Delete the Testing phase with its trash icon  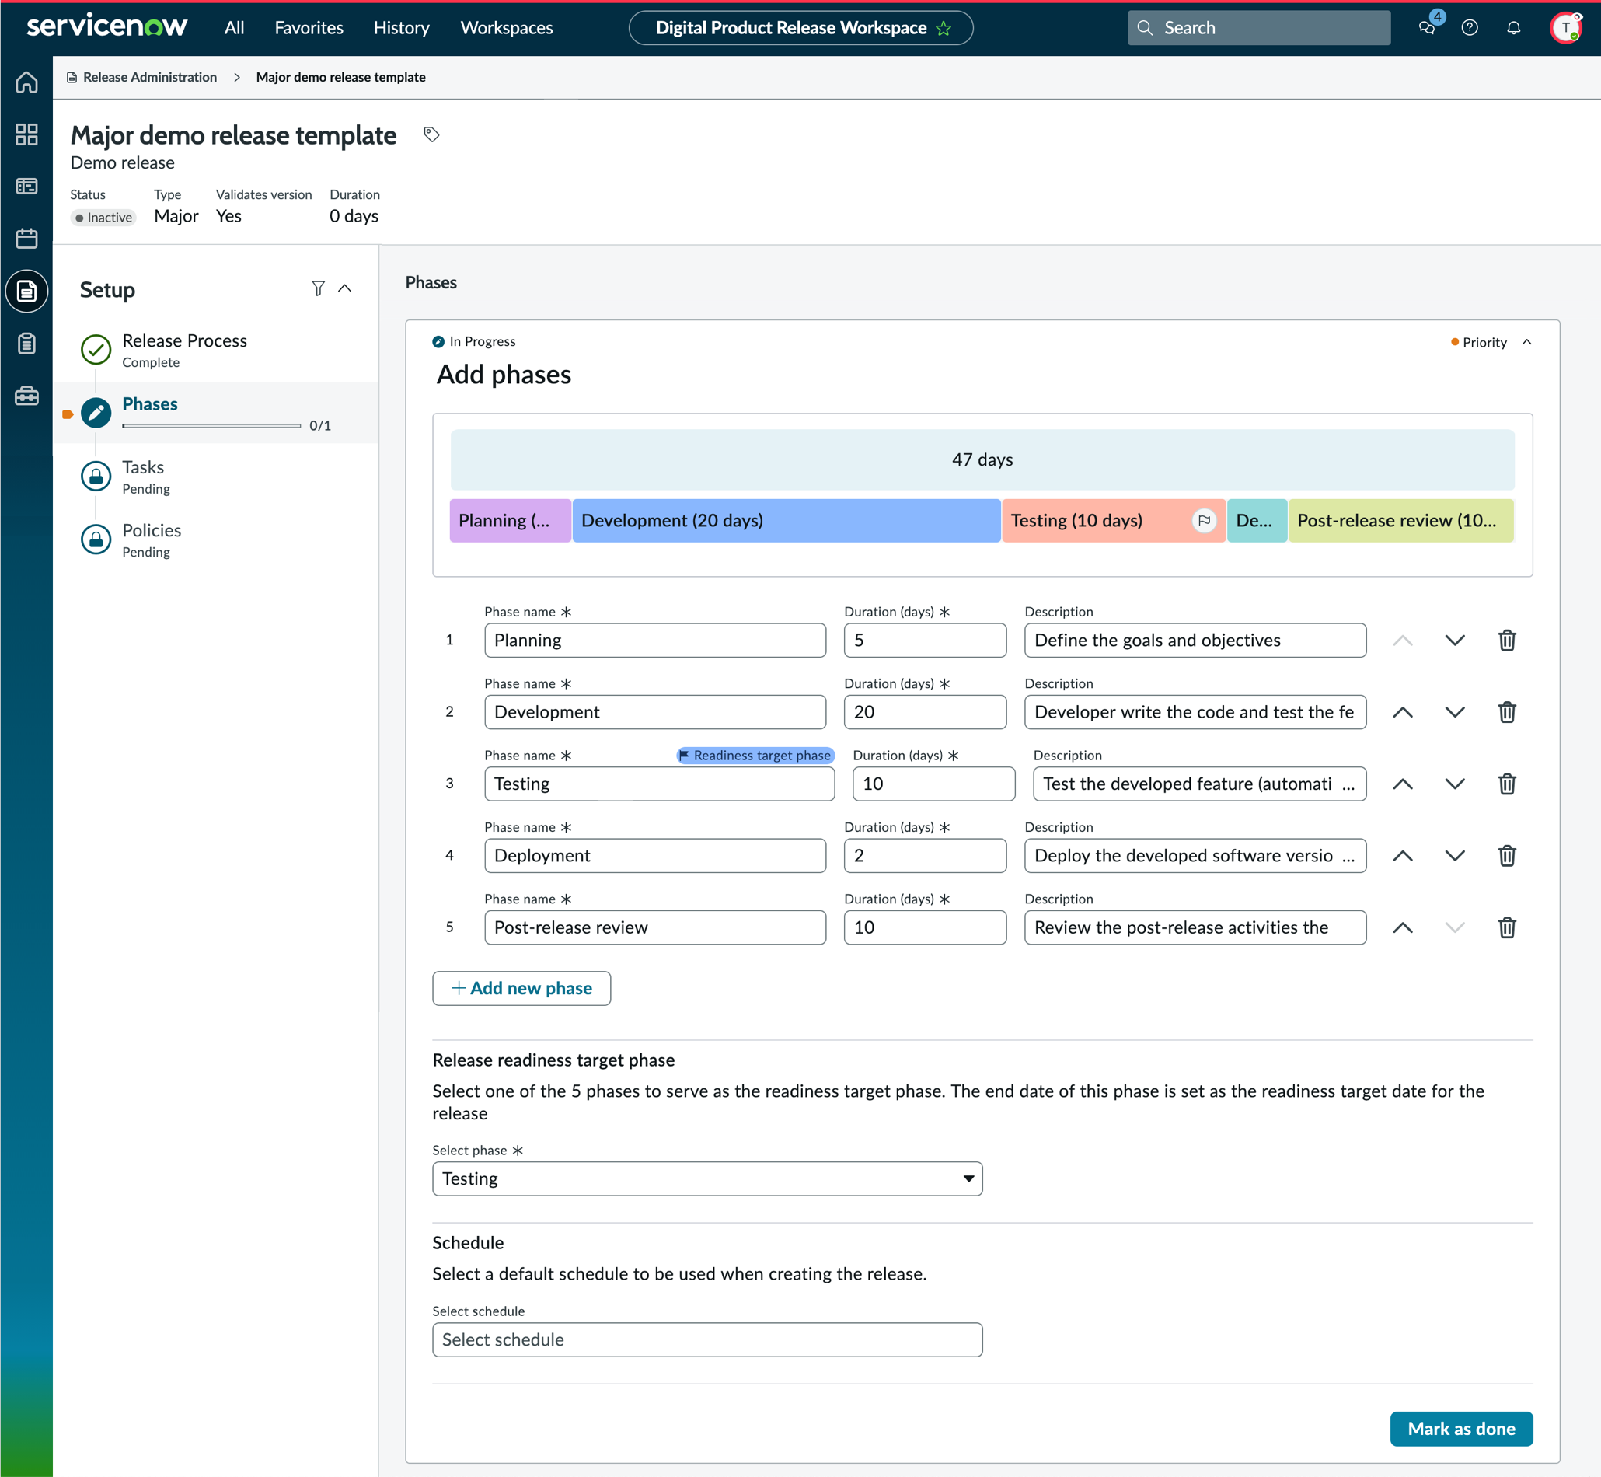point(1507,784)
